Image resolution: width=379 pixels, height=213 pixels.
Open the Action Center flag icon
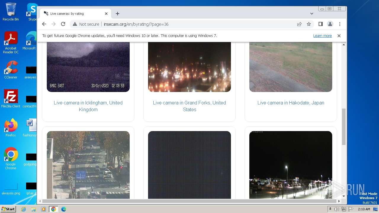350,209
